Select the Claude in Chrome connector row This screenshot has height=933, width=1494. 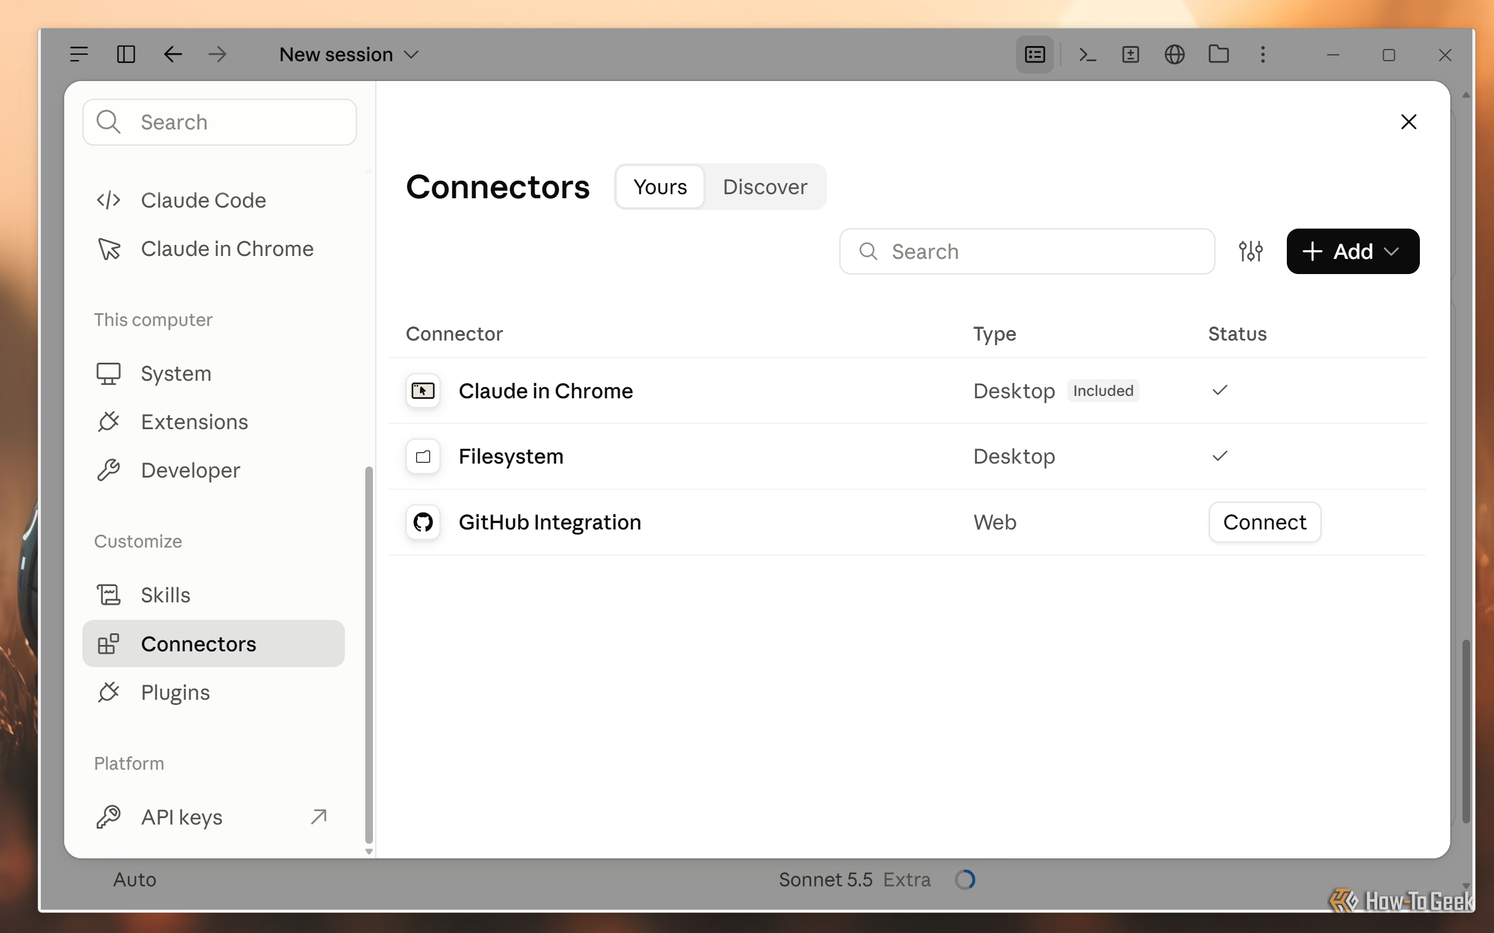coord(907,391)
